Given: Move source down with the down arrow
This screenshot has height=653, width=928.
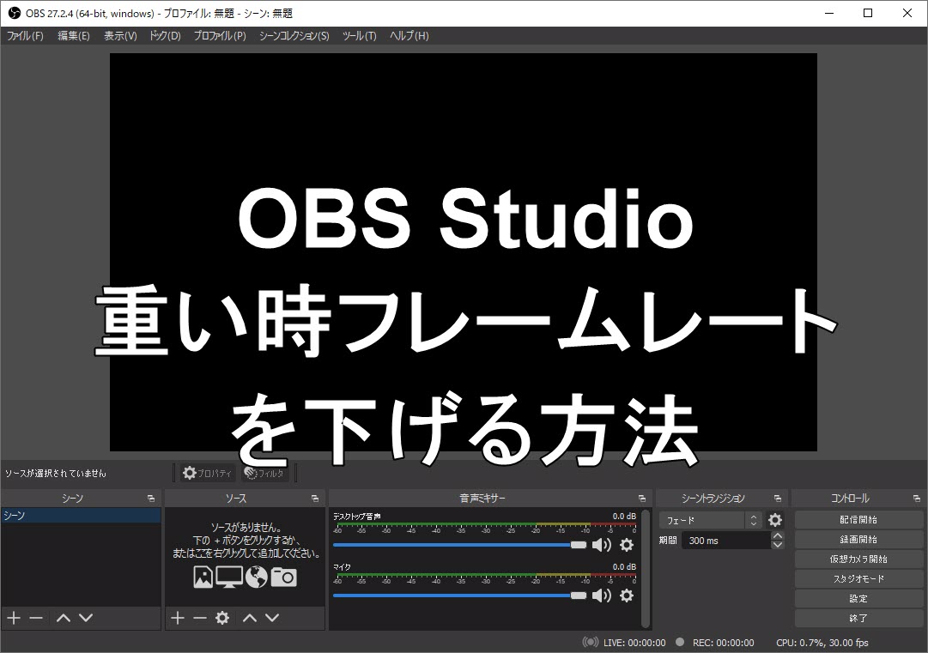Looking at the screenshot, I should tap(272, 618).
